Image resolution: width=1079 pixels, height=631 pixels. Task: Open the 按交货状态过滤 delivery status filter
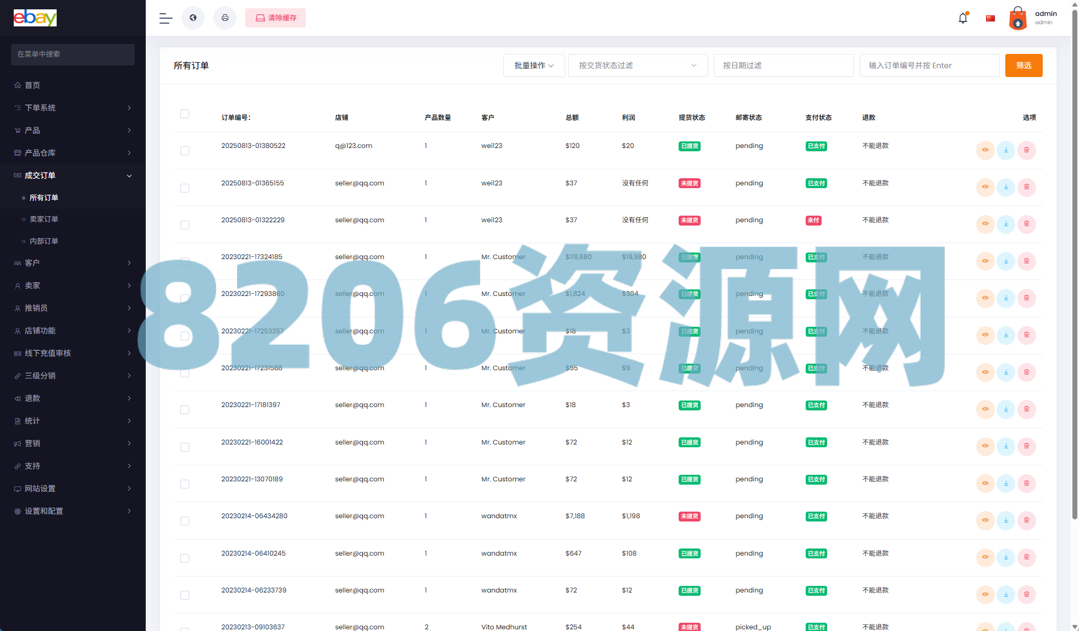tap(637, 65)
